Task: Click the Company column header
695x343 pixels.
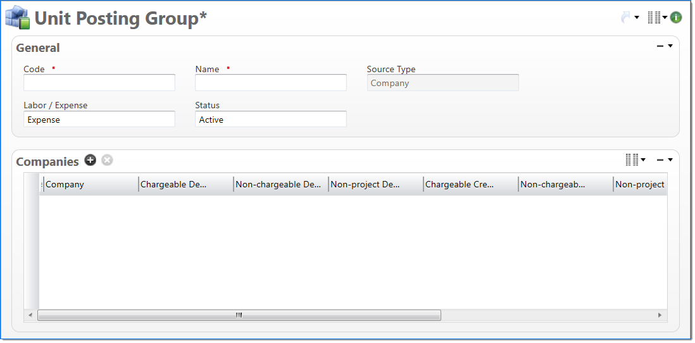Action: [90, 185]
